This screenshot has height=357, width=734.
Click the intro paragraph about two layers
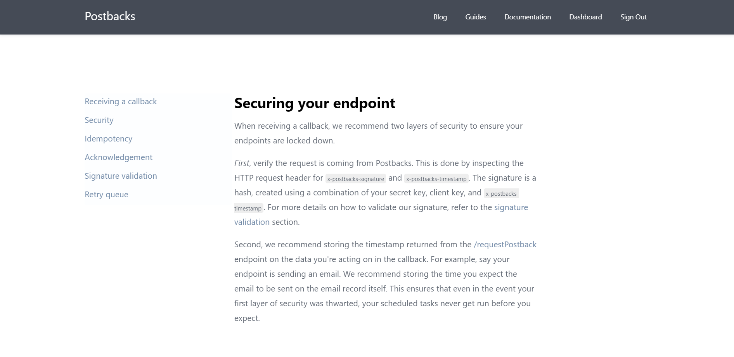point(378,133)
